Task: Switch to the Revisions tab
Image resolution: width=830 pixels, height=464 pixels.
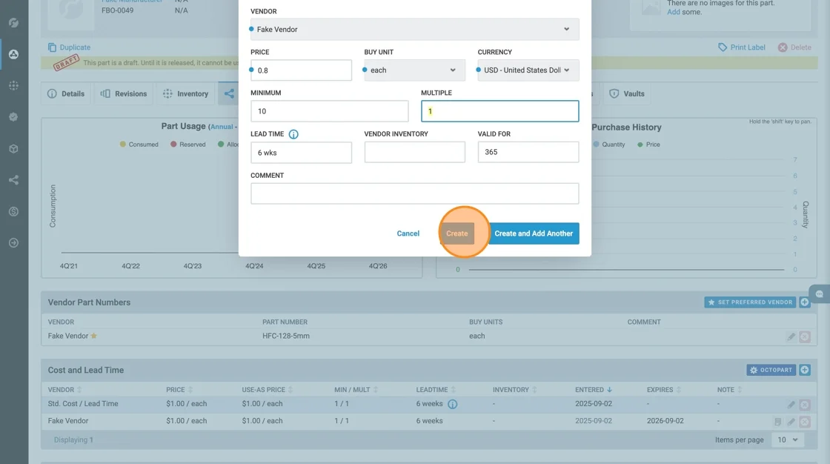Action: [124, 94]
